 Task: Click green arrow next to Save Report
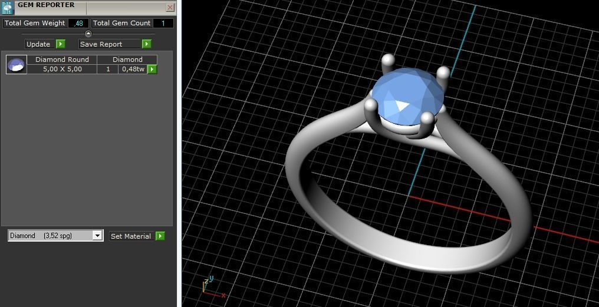147,44
